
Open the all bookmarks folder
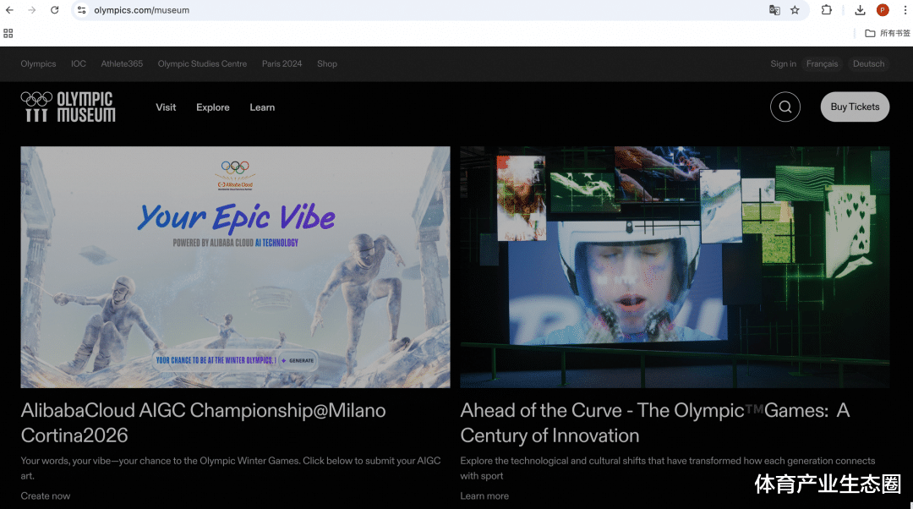(x=888, y=33)
